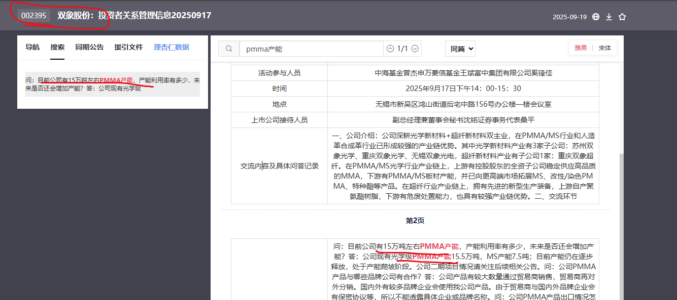The width and height of the screenshot is (677, 300).
Task: Open the 导航 tab
Action: click(32, 47)
